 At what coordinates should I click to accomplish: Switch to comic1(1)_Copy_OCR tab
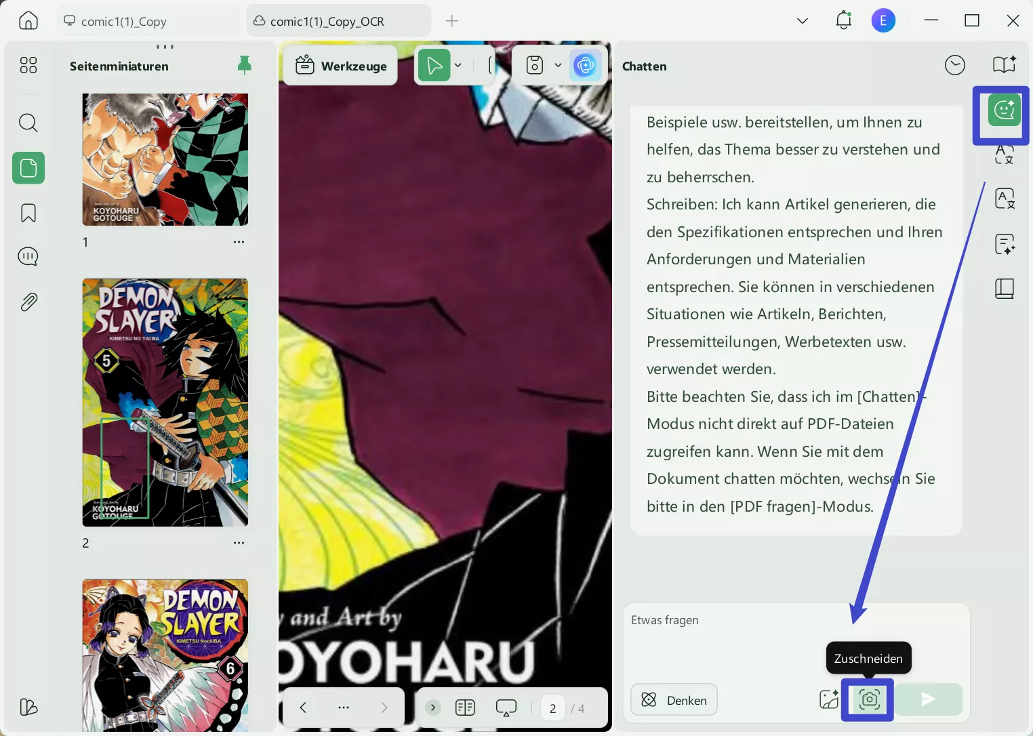(x=338, y=21)
